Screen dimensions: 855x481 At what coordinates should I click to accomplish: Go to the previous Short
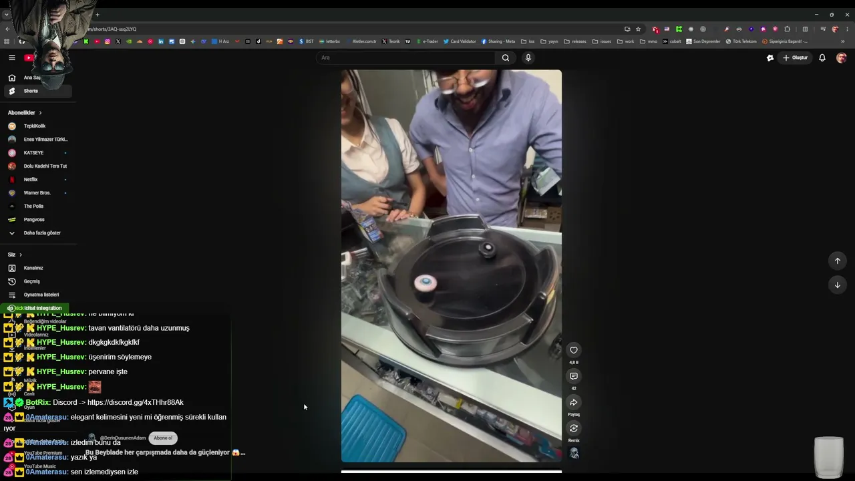coord(838,261)
